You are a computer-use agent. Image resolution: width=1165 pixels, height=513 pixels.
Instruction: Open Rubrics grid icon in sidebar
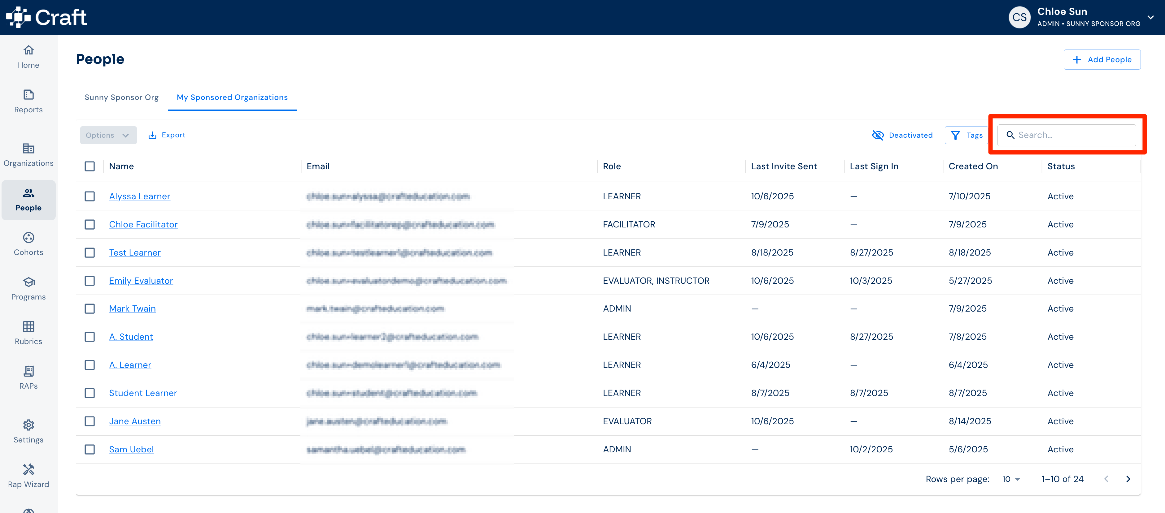tap(28, 326)
